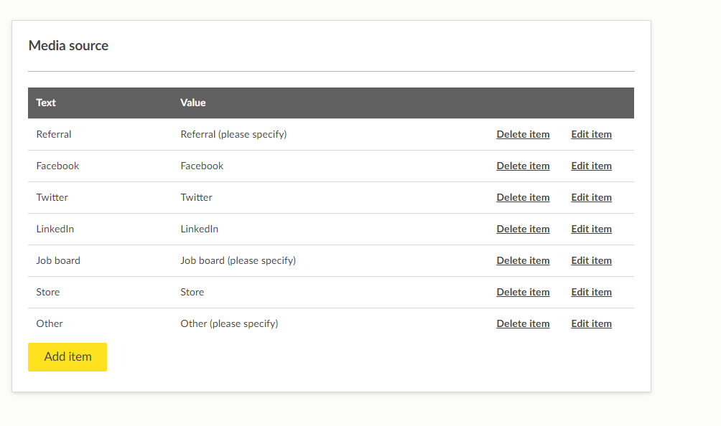
Task: Click the Add item button
Action: 68,357
